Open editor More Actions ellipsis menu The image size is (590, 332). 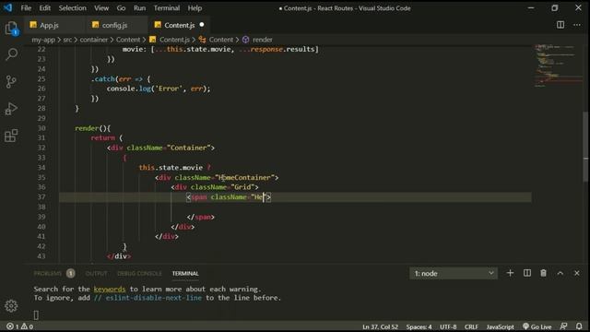[577, 25]
